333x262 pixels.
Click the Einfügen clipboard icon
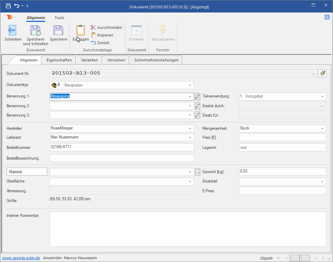pos(80,31)
